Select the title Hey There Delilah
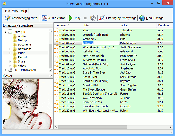This screenshot has height=136, width=175. (93, 56)
